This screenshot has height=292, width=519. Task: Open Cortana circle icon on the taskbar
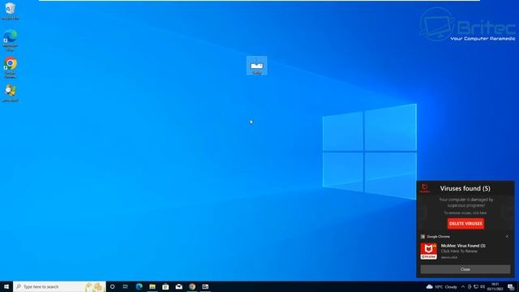point(112,286)
